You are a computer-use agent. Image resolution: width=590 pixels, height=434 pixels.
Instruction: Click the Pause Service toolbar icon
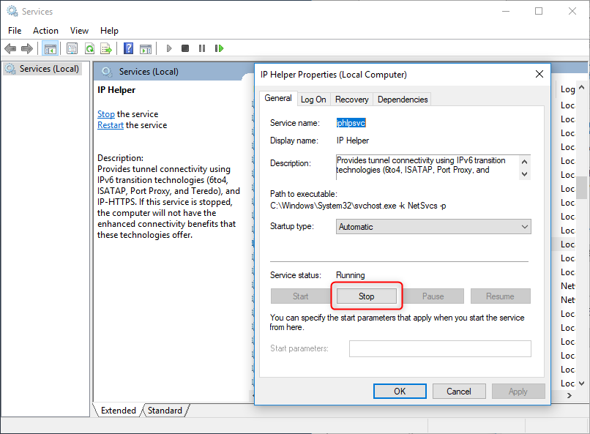pos(202,49)
